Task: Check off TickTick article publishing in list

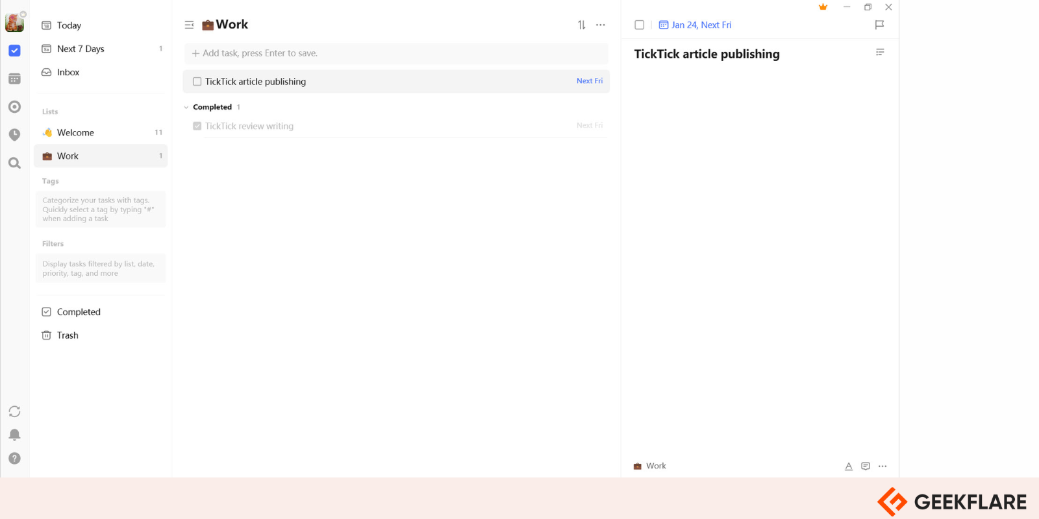Action: [x=197, y=82]
